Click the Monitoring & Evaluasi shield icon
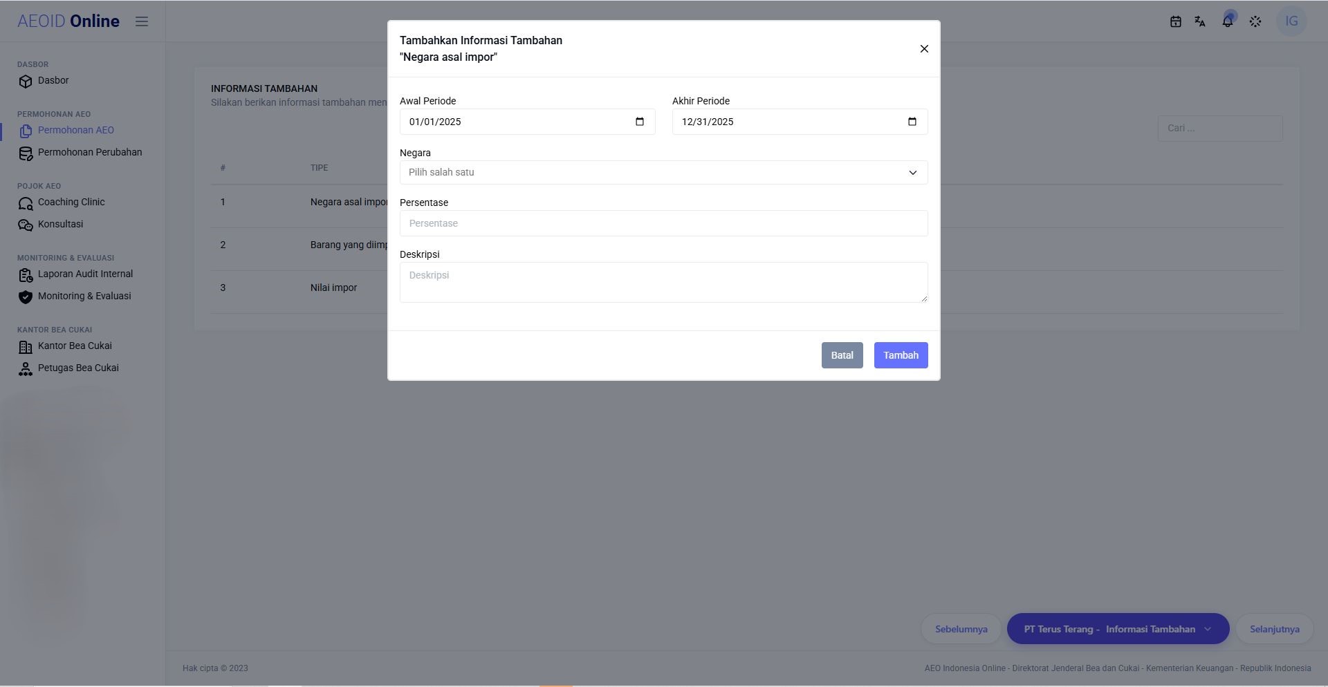The image size is (1328, 687). pyautogui.click(x=26, y=297)
